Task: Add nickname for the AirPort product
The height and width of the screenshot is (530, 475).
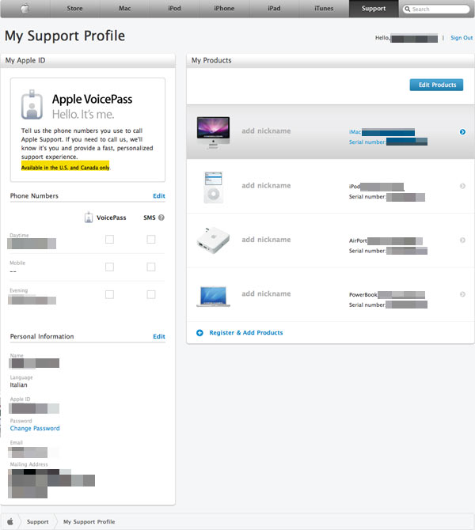Action: [266, 240]
